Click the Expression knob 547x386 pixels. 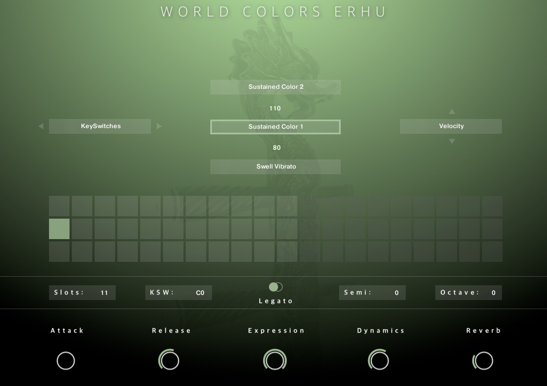click(x=275, y=360)
